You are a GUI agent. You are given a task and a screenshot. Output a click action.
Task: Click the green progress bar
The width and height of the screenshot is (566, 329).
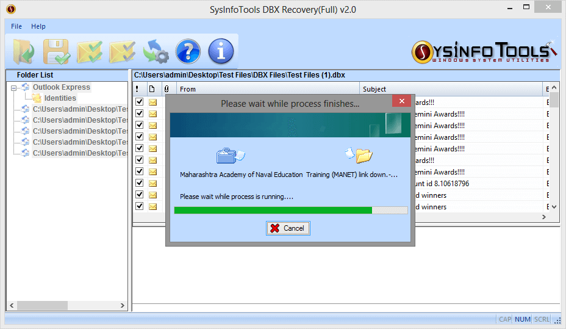(x=273, y=210)
